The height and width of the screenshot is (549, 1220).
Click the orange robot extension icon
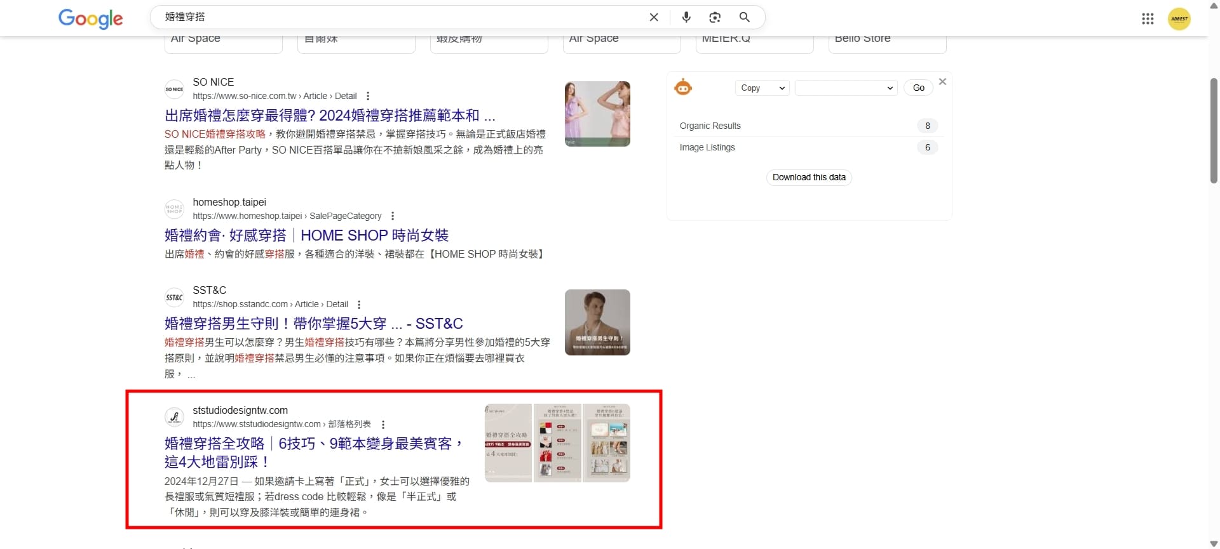click(x=683, y=88)
